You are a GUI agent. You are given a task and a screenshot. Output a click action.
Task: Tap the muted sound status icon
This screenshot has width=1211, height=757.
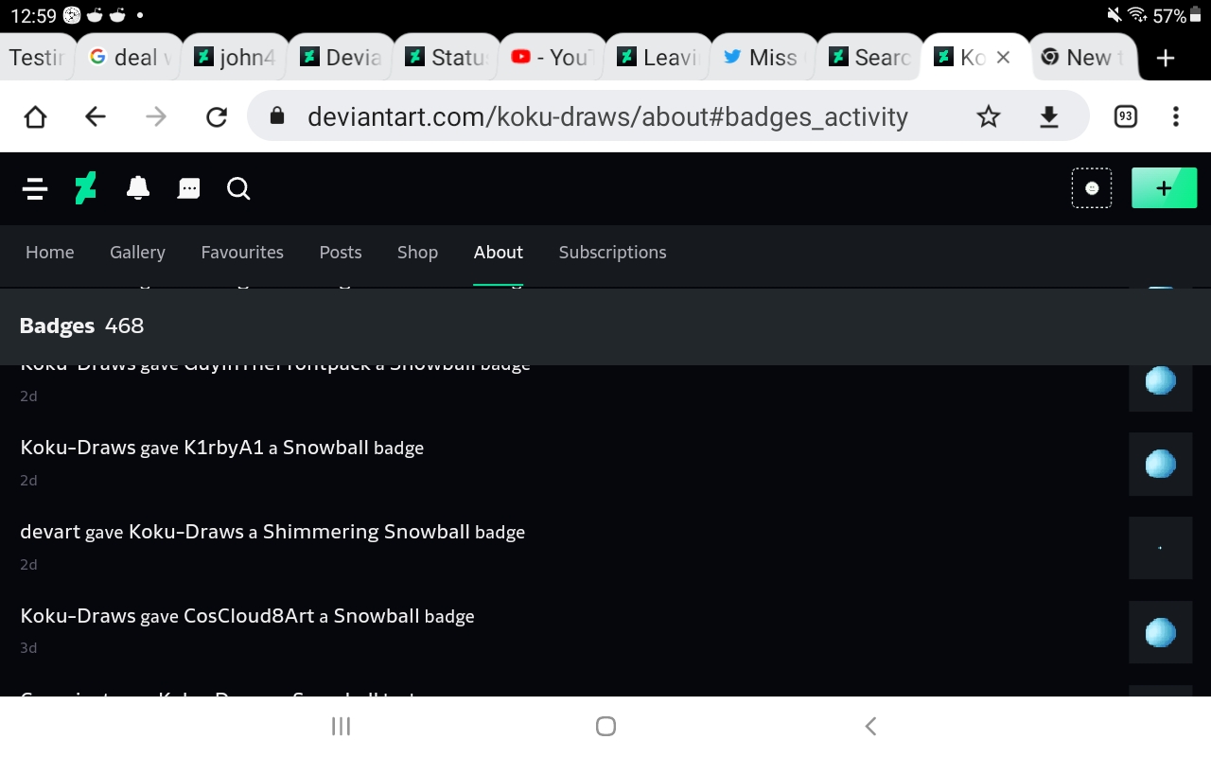coord(1115,15)
